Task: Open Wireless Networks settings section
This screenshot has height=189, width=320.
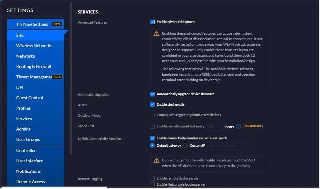Action: point(34,46)
